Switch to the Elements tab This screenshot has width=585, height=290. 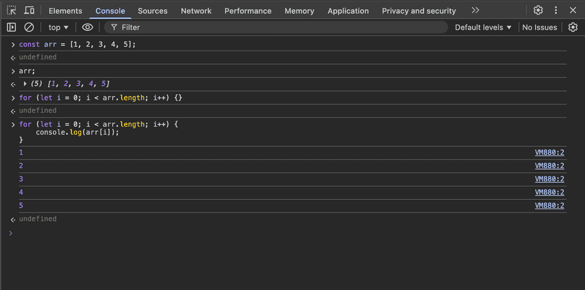pos(65,11)
